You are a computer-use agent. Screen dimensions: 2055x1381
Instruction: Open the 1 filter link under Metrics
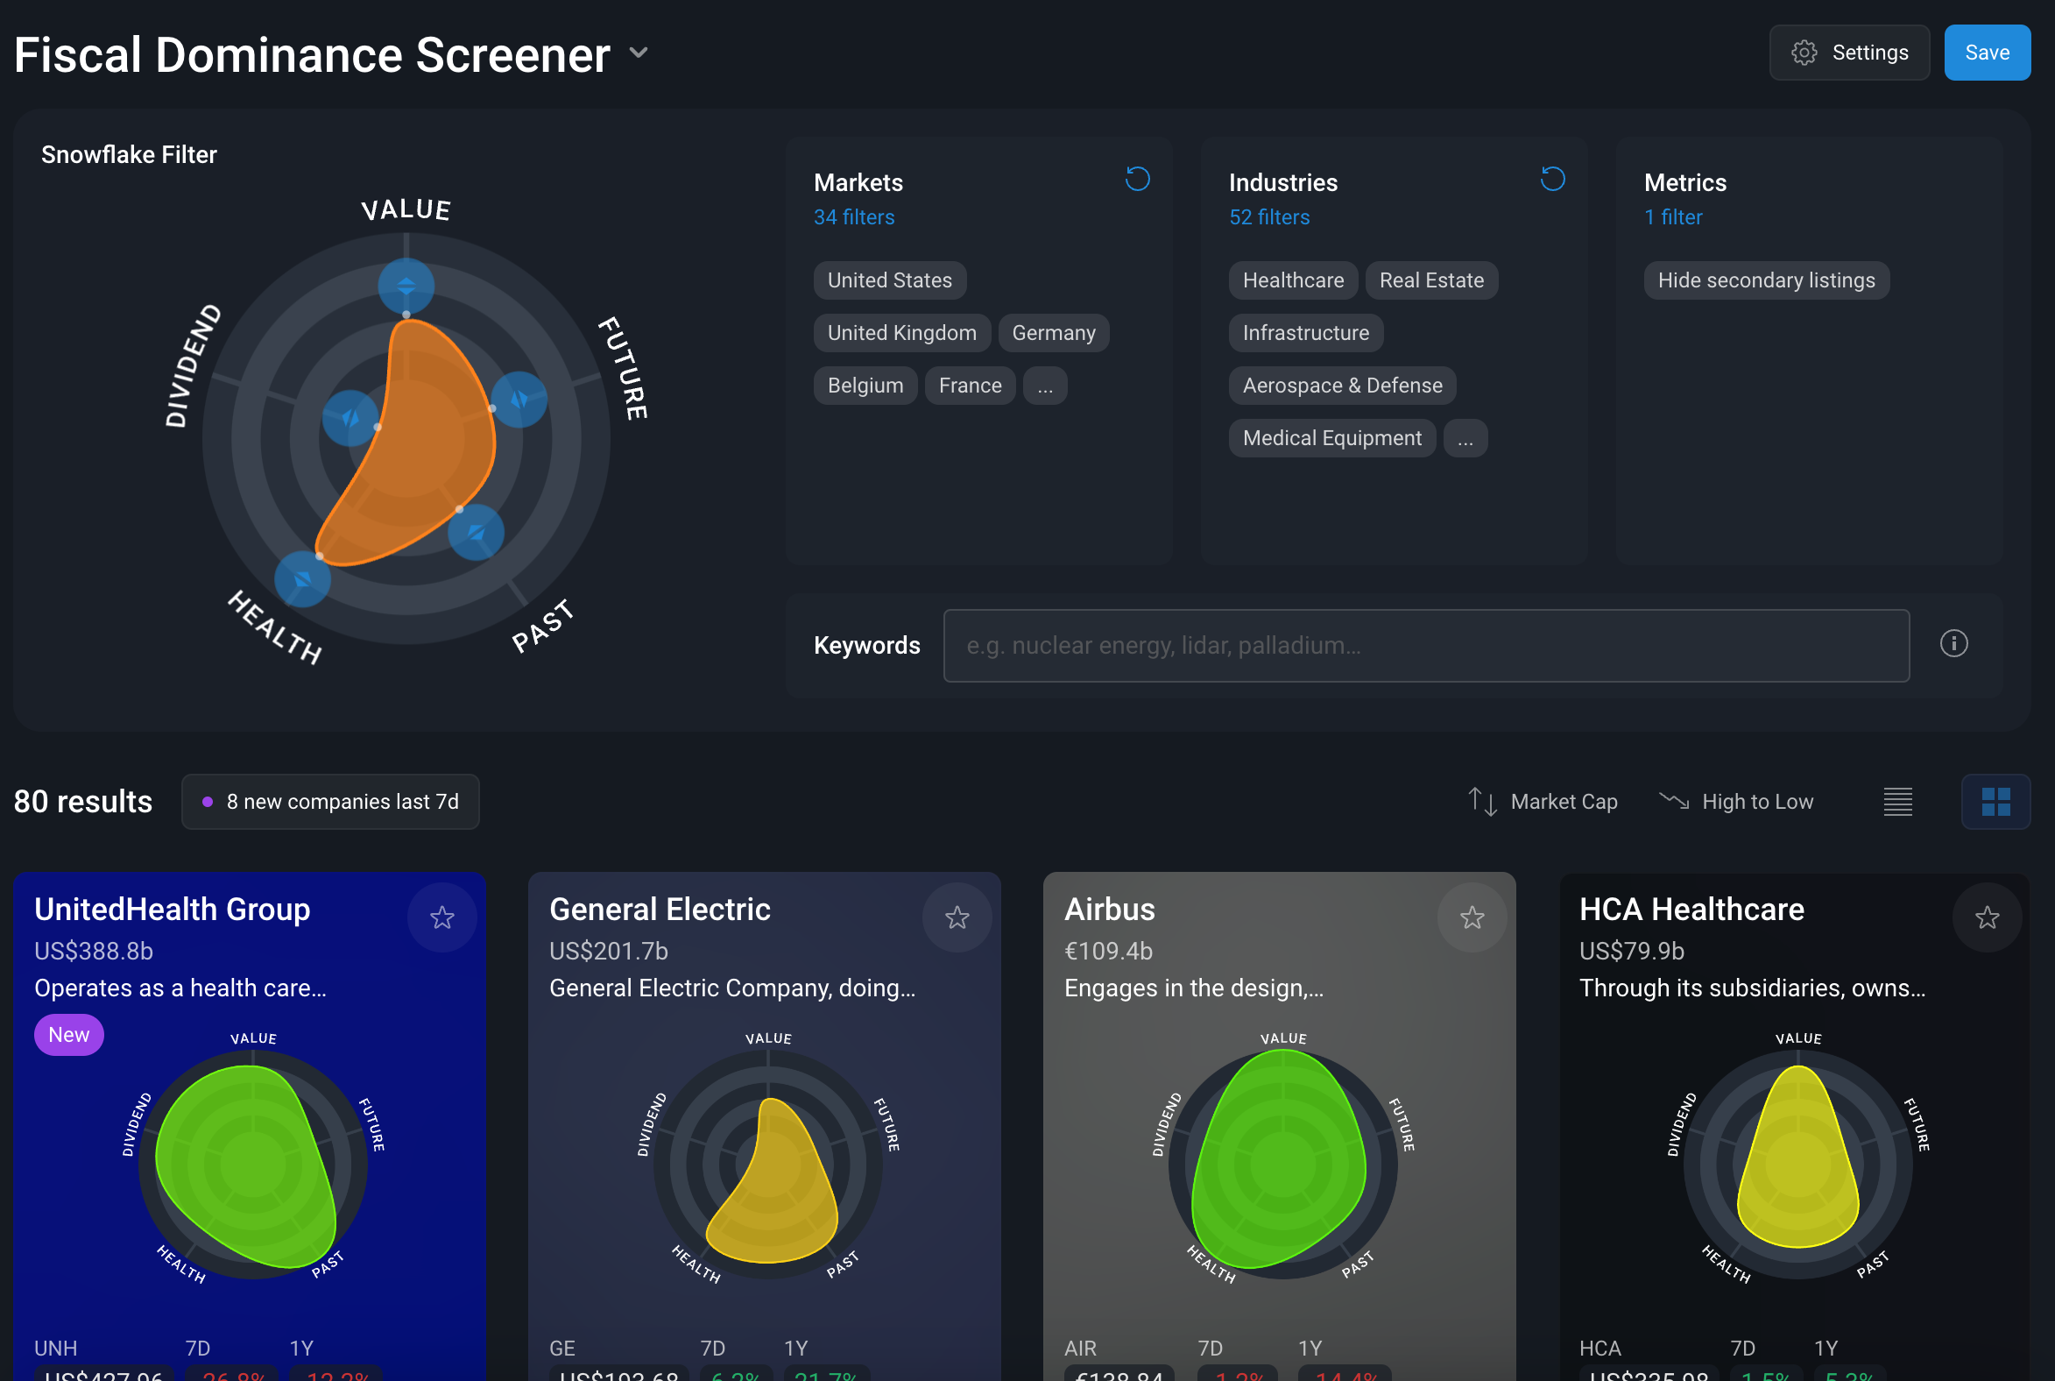point(1673,217)
